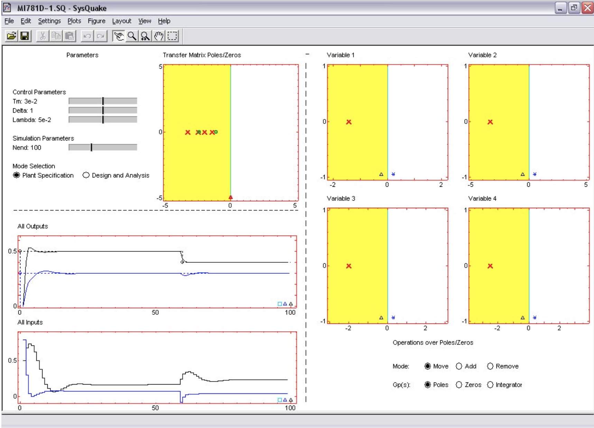Select the manipulate pointing-hand tool
The width and height of the screenshot is (594, 428).
click(x=119, y=36)
